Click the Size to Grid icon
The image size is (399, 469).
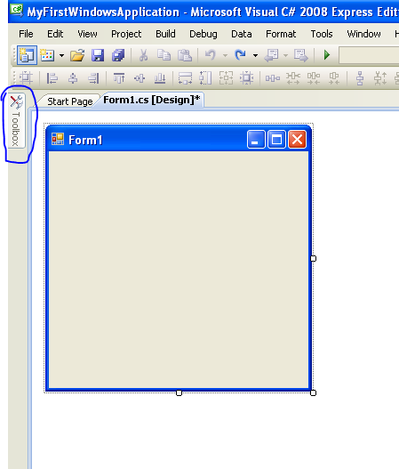tap(247, 78)
